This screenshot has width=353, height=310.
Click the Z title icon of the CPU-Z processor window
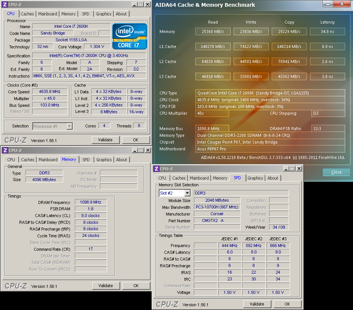pyautogui.click(x=5, y=4)
